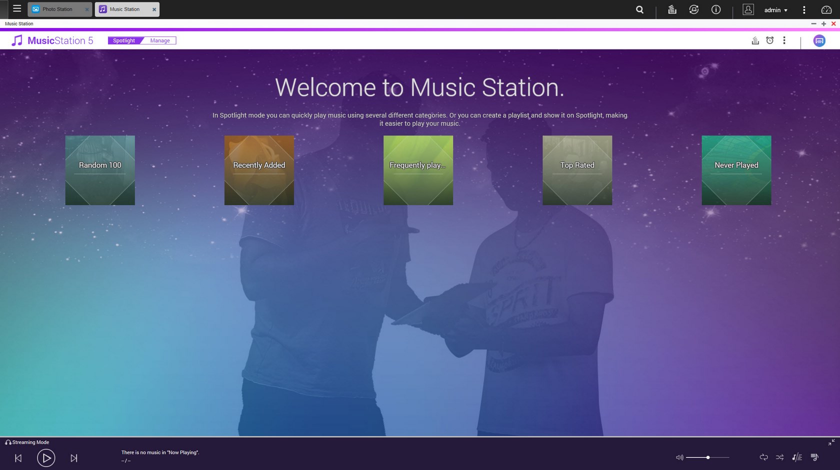840x470 pixels.
Task: Open the alarm clock settings
Action: click(x=770, y=40)
